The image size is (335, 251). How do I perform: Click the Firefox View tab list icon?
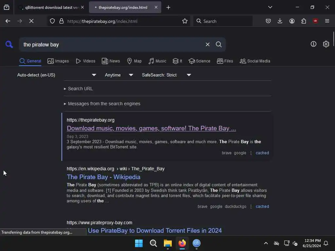tap(7, 7)
